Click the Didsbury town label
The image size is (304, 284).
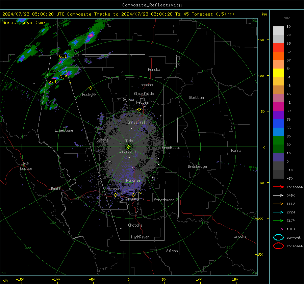coord(127,151)
